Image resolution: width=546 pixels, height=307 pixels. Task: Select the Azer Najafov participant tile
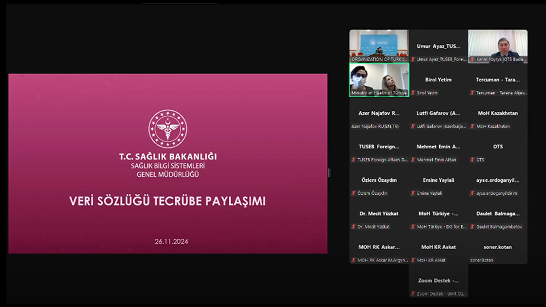(x=379, y=118)
